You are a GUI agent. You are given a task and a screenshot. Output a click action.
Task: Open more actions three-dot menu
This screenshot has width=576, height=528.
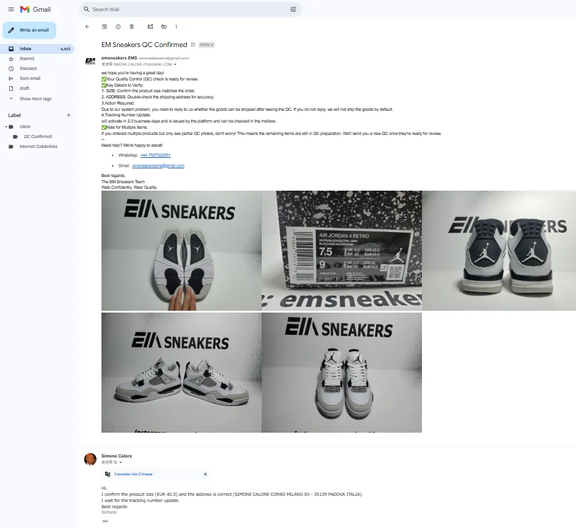tap(176, 27)
